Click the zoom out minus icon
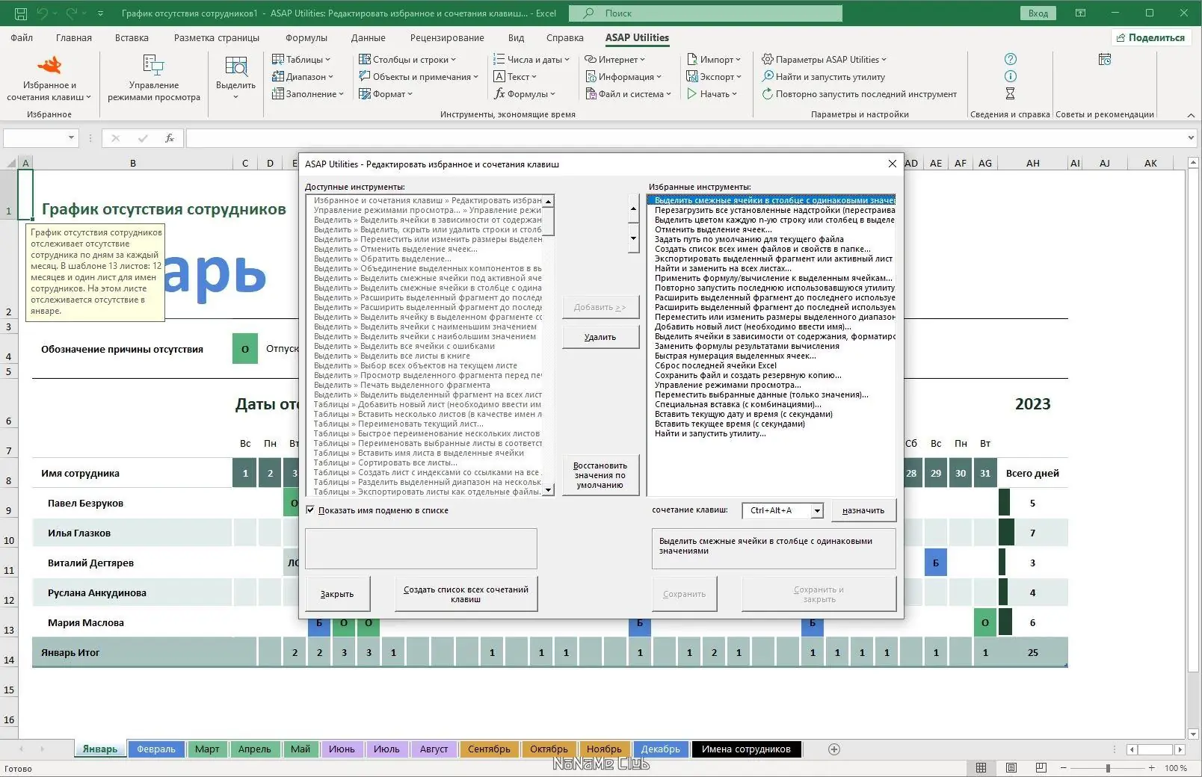 tap(1064, 768)
